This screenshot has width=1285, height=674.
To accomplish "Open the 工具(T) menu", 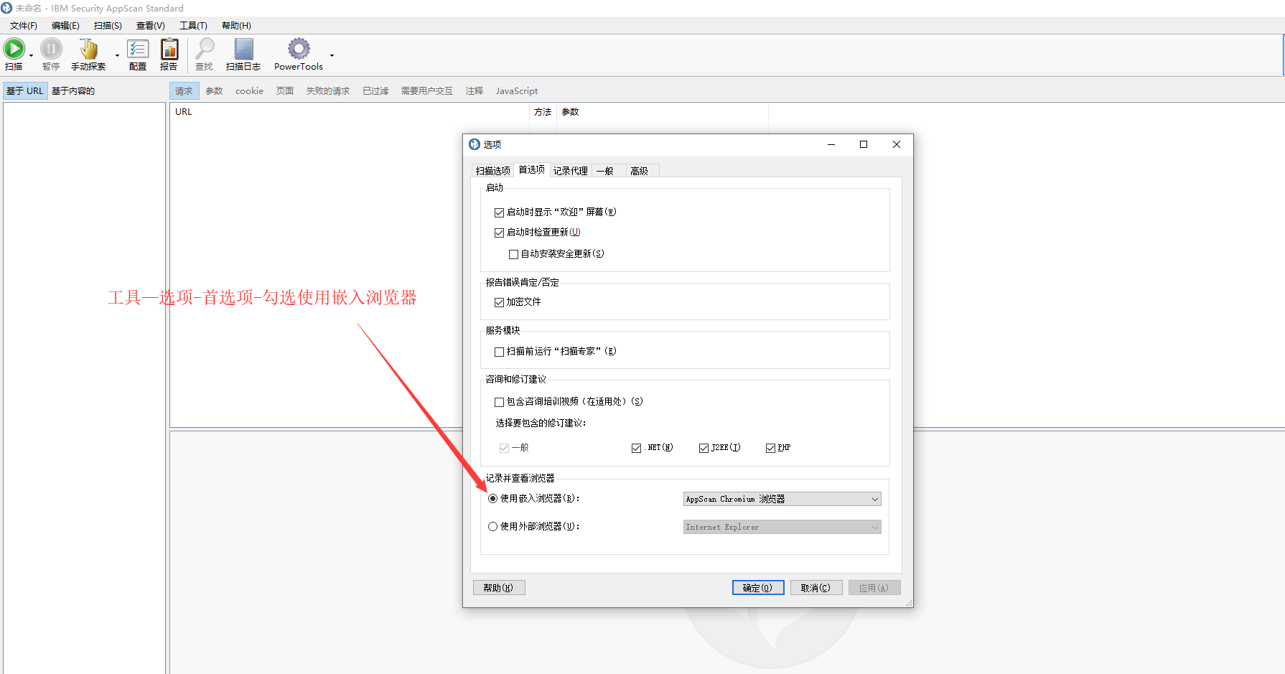I will [192, 25].
